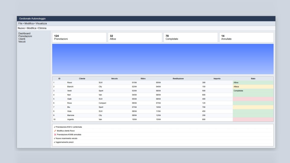Click Modifica in the Nuovo/Elimina toolbar
The width and height of the screenshot is (290, 163).
tap(31, 28)
